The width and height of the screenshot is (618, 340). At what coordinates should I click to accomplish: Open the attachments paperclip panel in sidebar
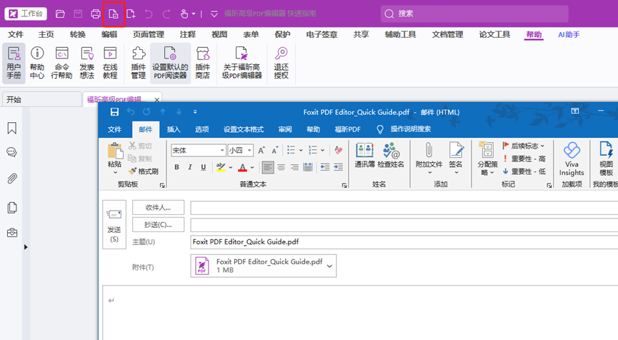tap(12, 179)
